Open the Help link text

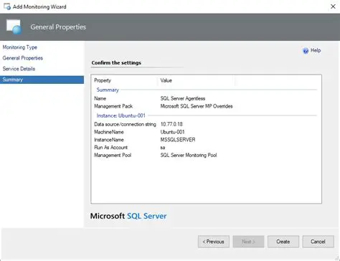(316, 50)
